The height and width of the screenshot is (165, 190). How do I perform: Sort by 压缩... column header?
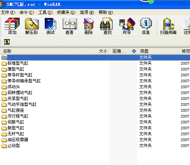point(123,51)
